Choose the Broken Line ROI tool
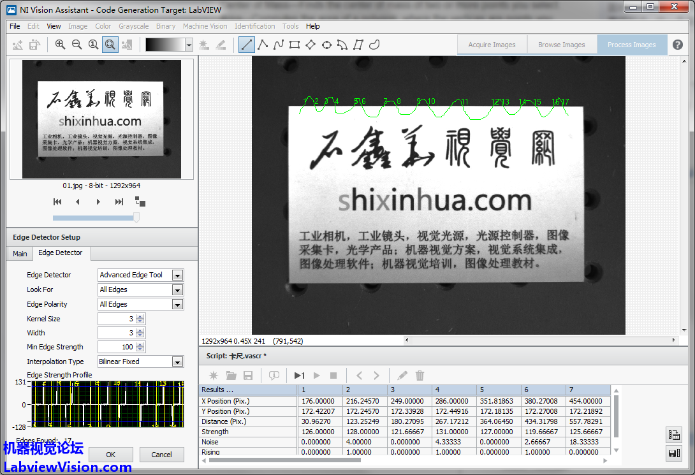 coord(262,45)
